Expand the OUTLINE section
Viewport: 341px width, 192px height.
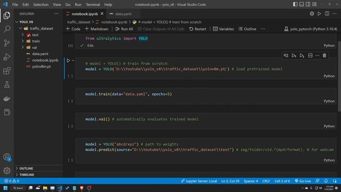pos(39,169)
